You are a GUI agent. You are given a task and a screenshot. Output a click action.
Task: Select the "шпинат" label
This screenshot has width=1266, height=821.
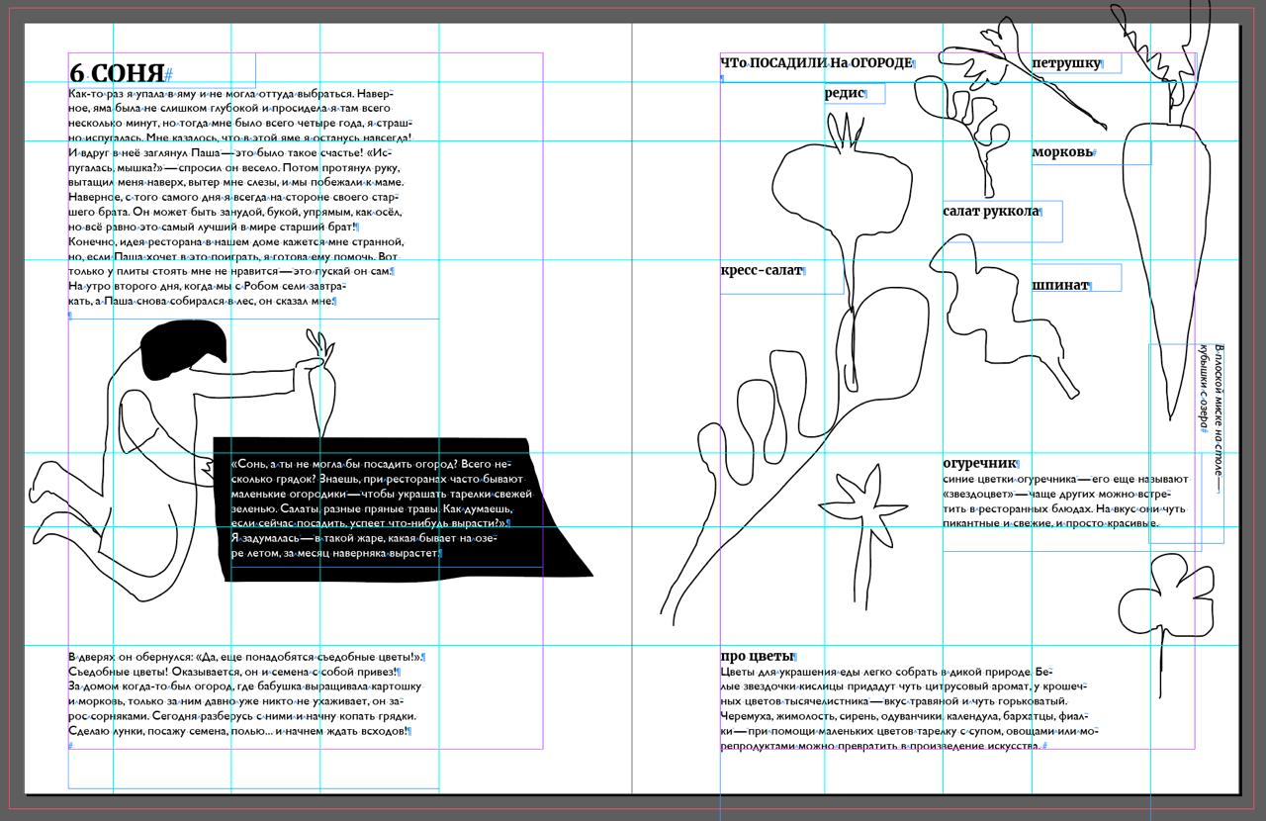[1060, 285]
